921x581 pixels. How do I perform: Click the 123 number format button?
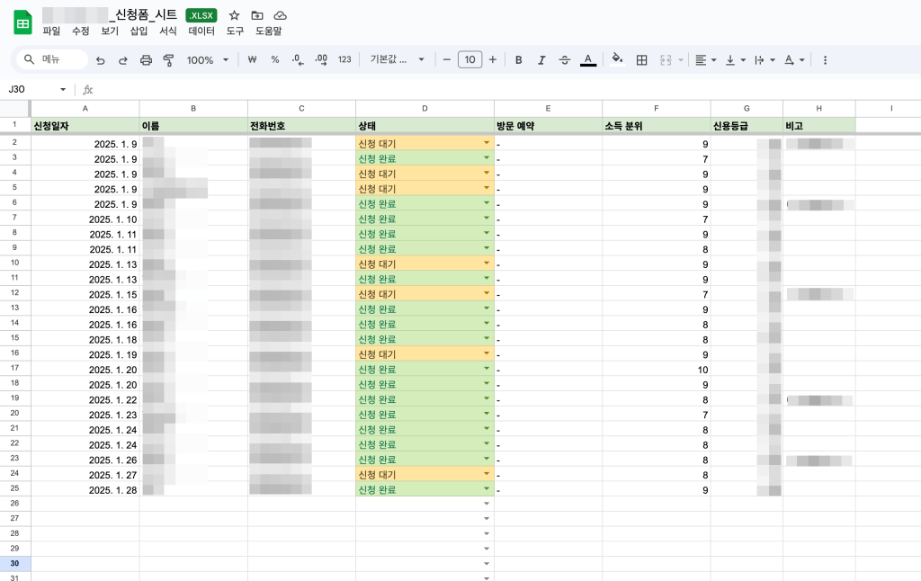pos(344,60)
